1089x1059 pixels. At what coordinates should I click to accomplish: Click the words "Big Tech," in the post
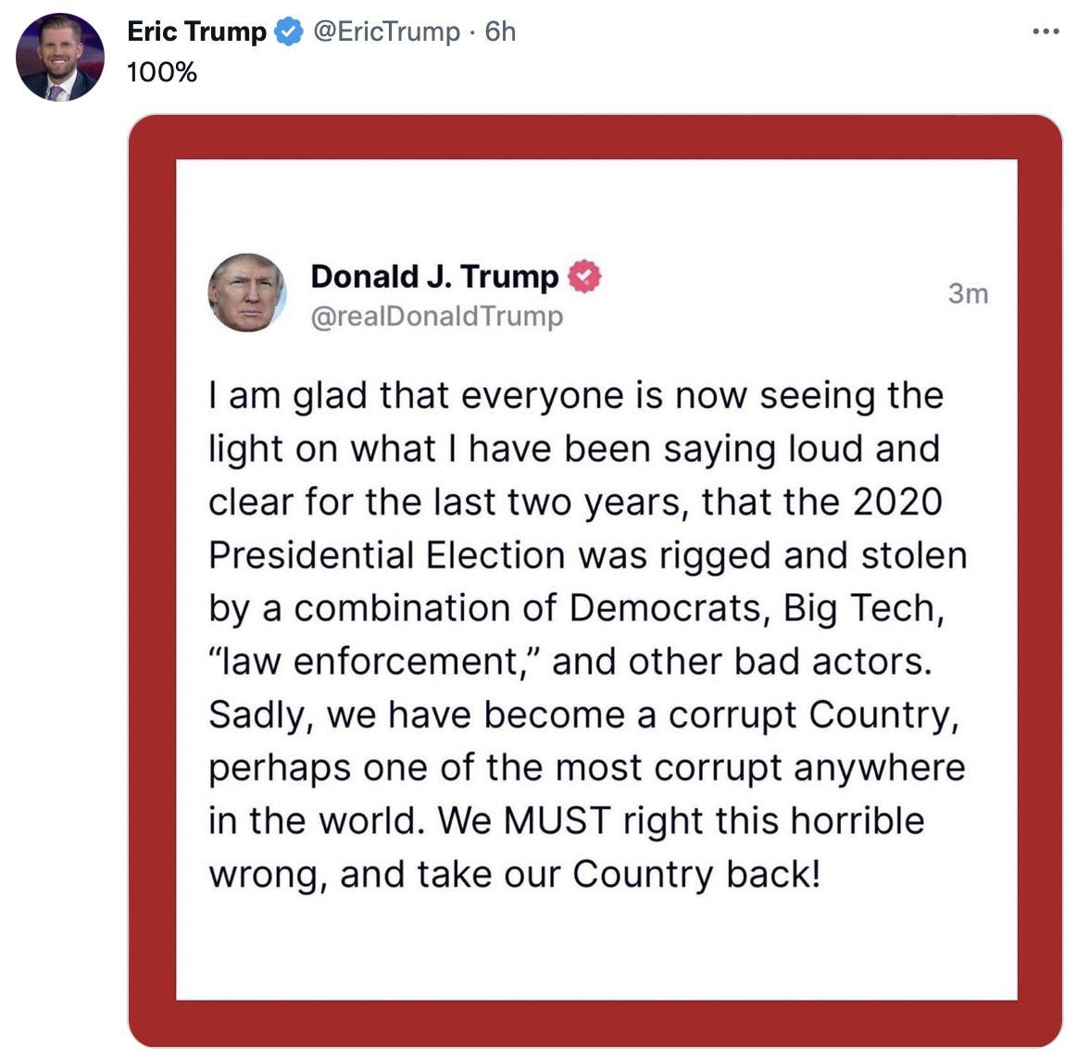pos(863,608)
